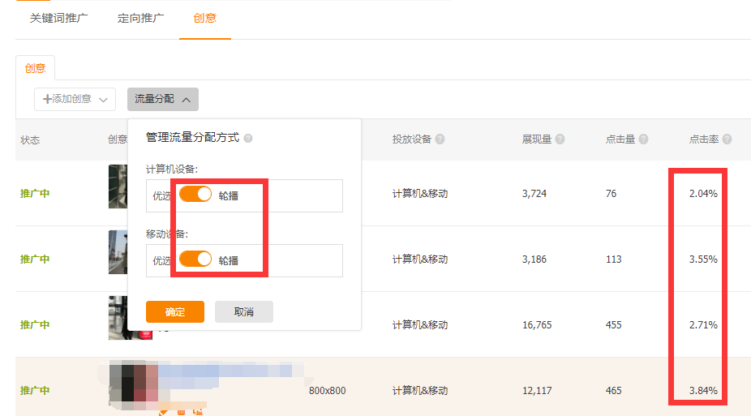This screenshot has width=751, height=416.
Task: Toggle 移动设备 switch between 优选 and 轮播
Action: click(195, 259)
